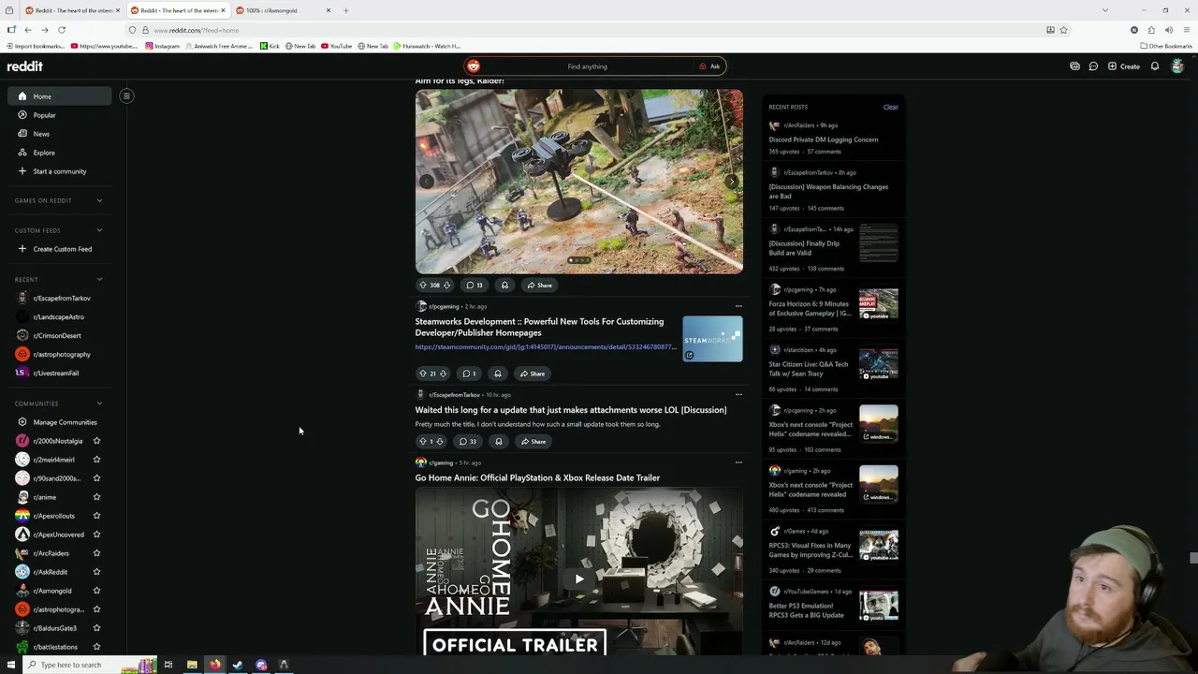
Task: Open options menu on Go Home Annie post
Action: pyautogui.click(x=738, y=462)
